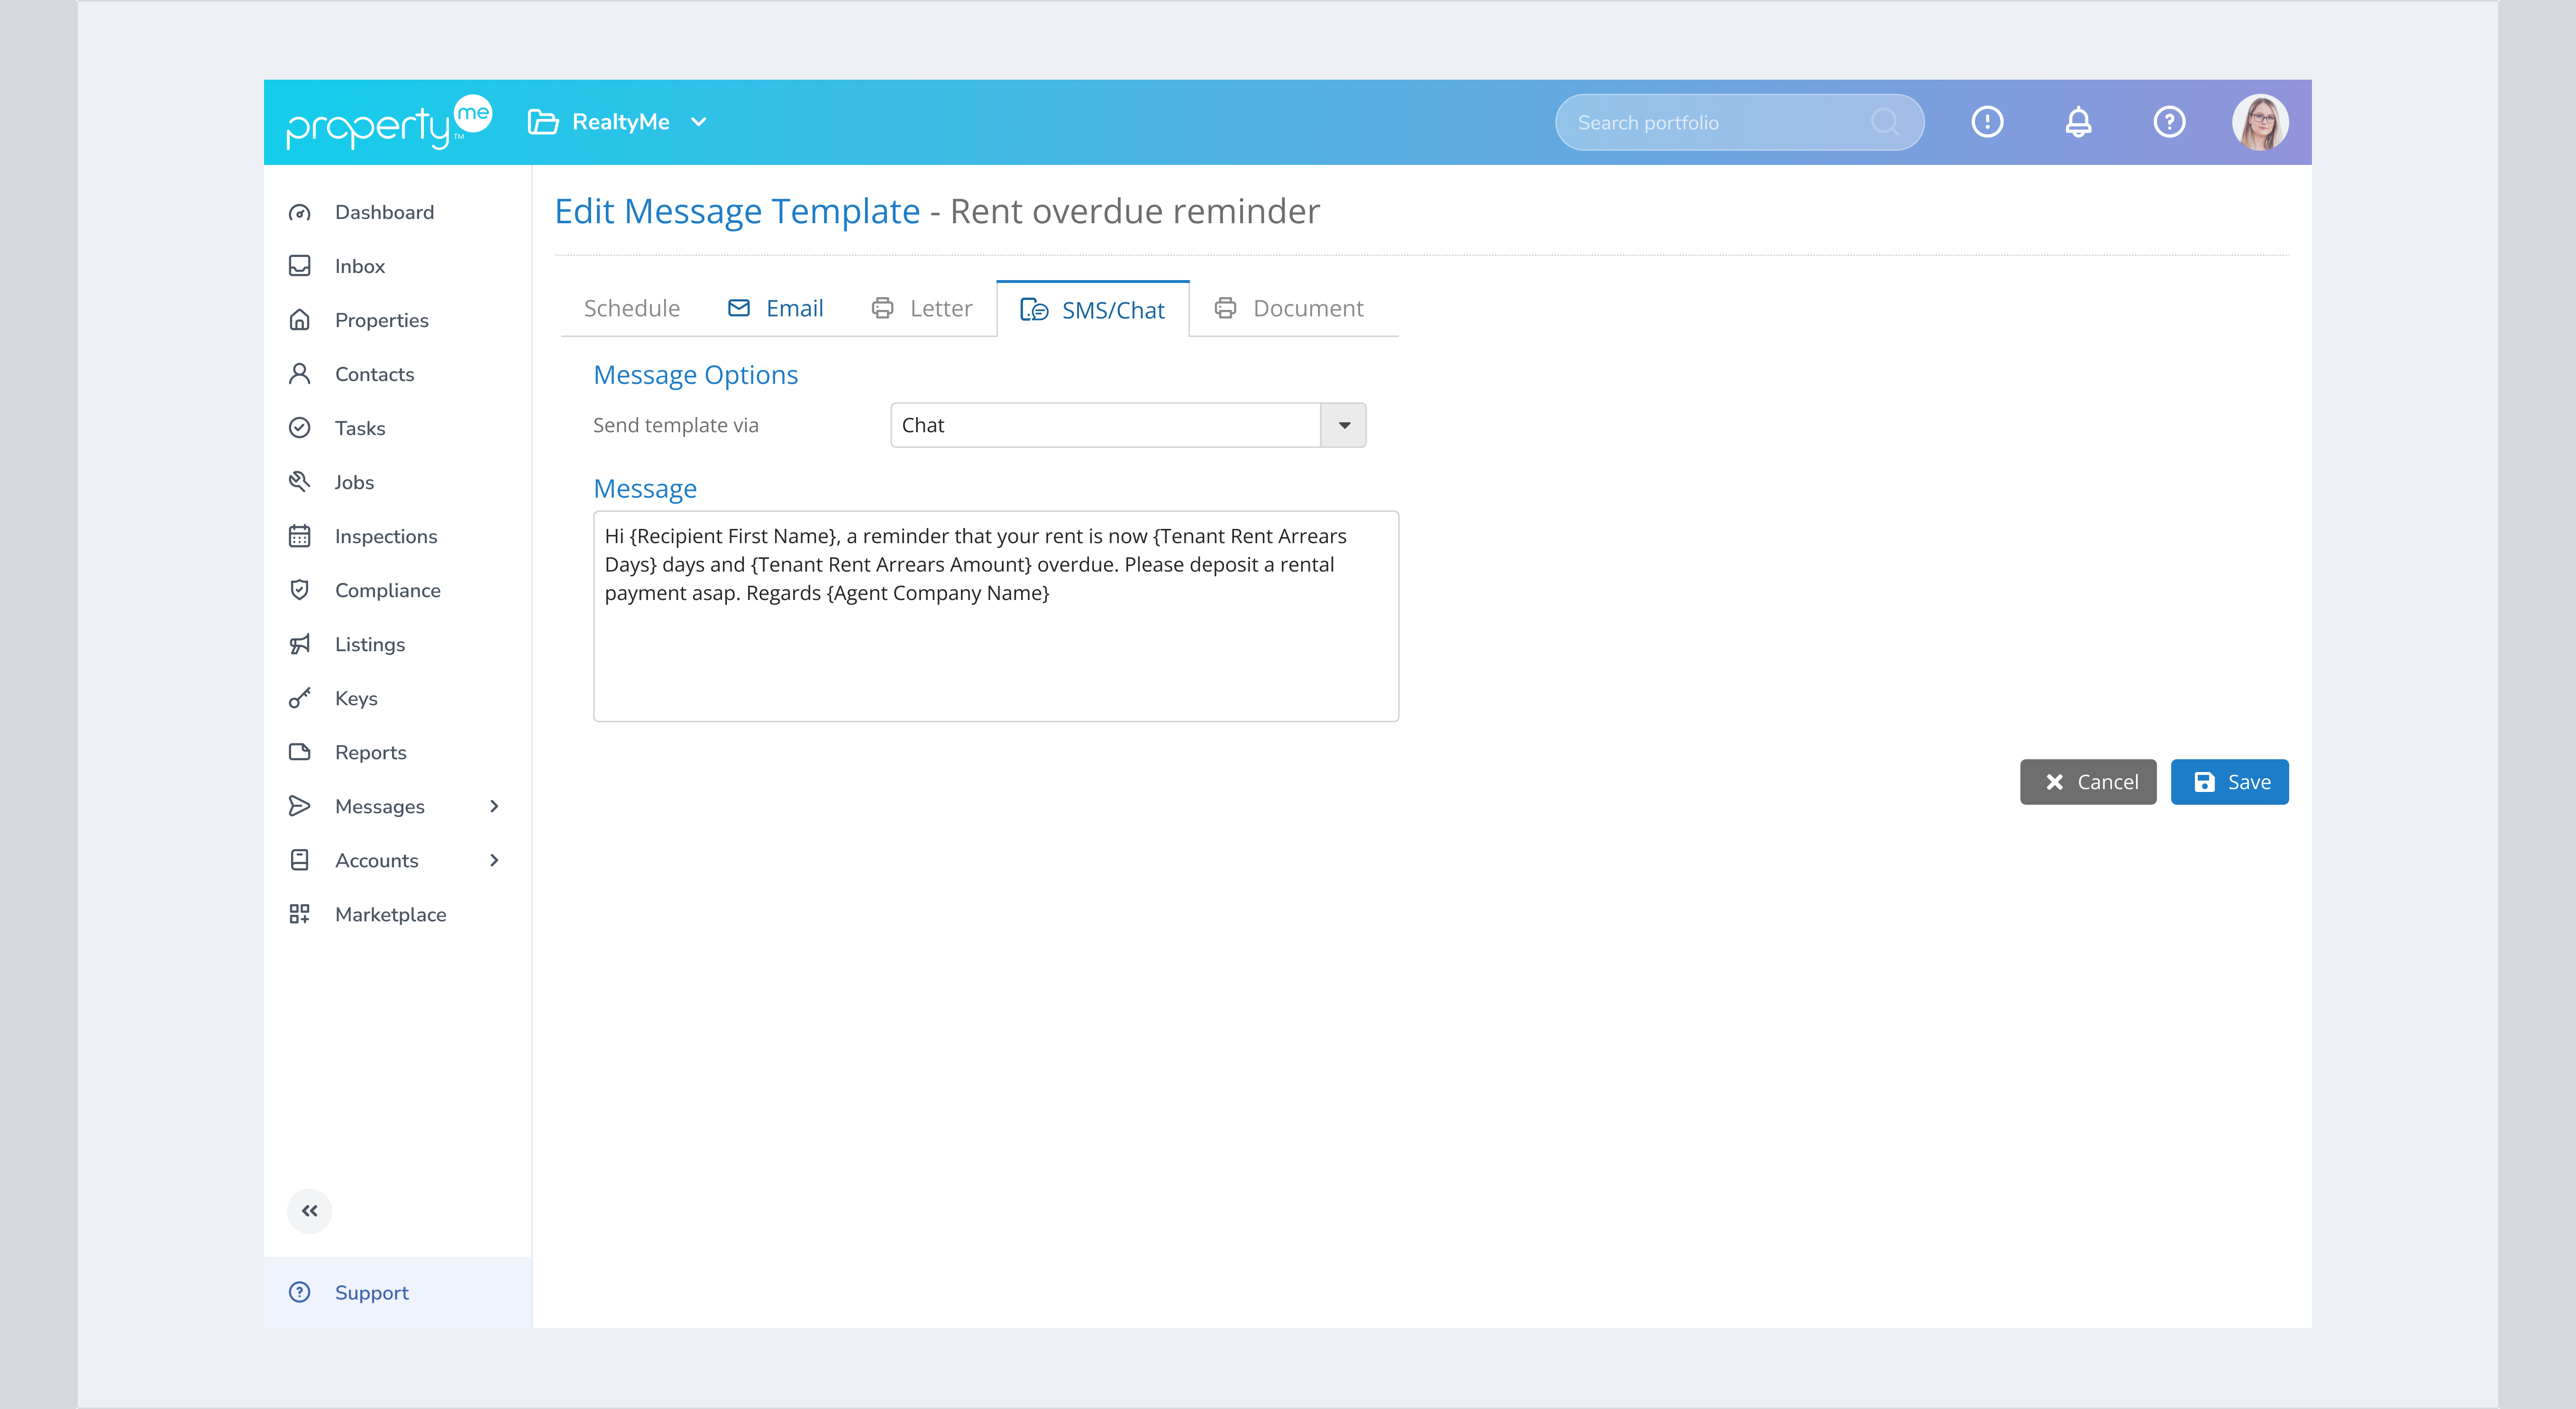Switch to the Document tab
The image size is (2576, 1409).
click(1289, 308)
